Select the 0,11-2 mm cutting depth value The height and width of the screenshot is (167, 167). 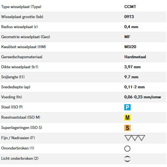134,87
